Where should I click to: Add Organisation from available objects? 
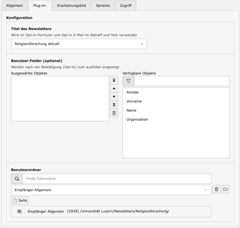click(x=137, y=120)
